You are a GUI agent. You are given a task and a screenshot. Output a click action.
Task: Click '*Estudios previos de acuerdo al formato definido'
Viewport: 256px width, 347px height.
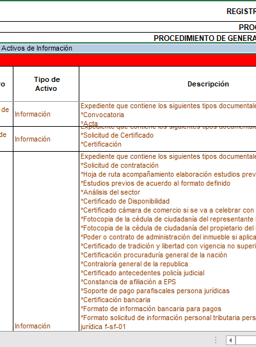[x=156, y=183]
